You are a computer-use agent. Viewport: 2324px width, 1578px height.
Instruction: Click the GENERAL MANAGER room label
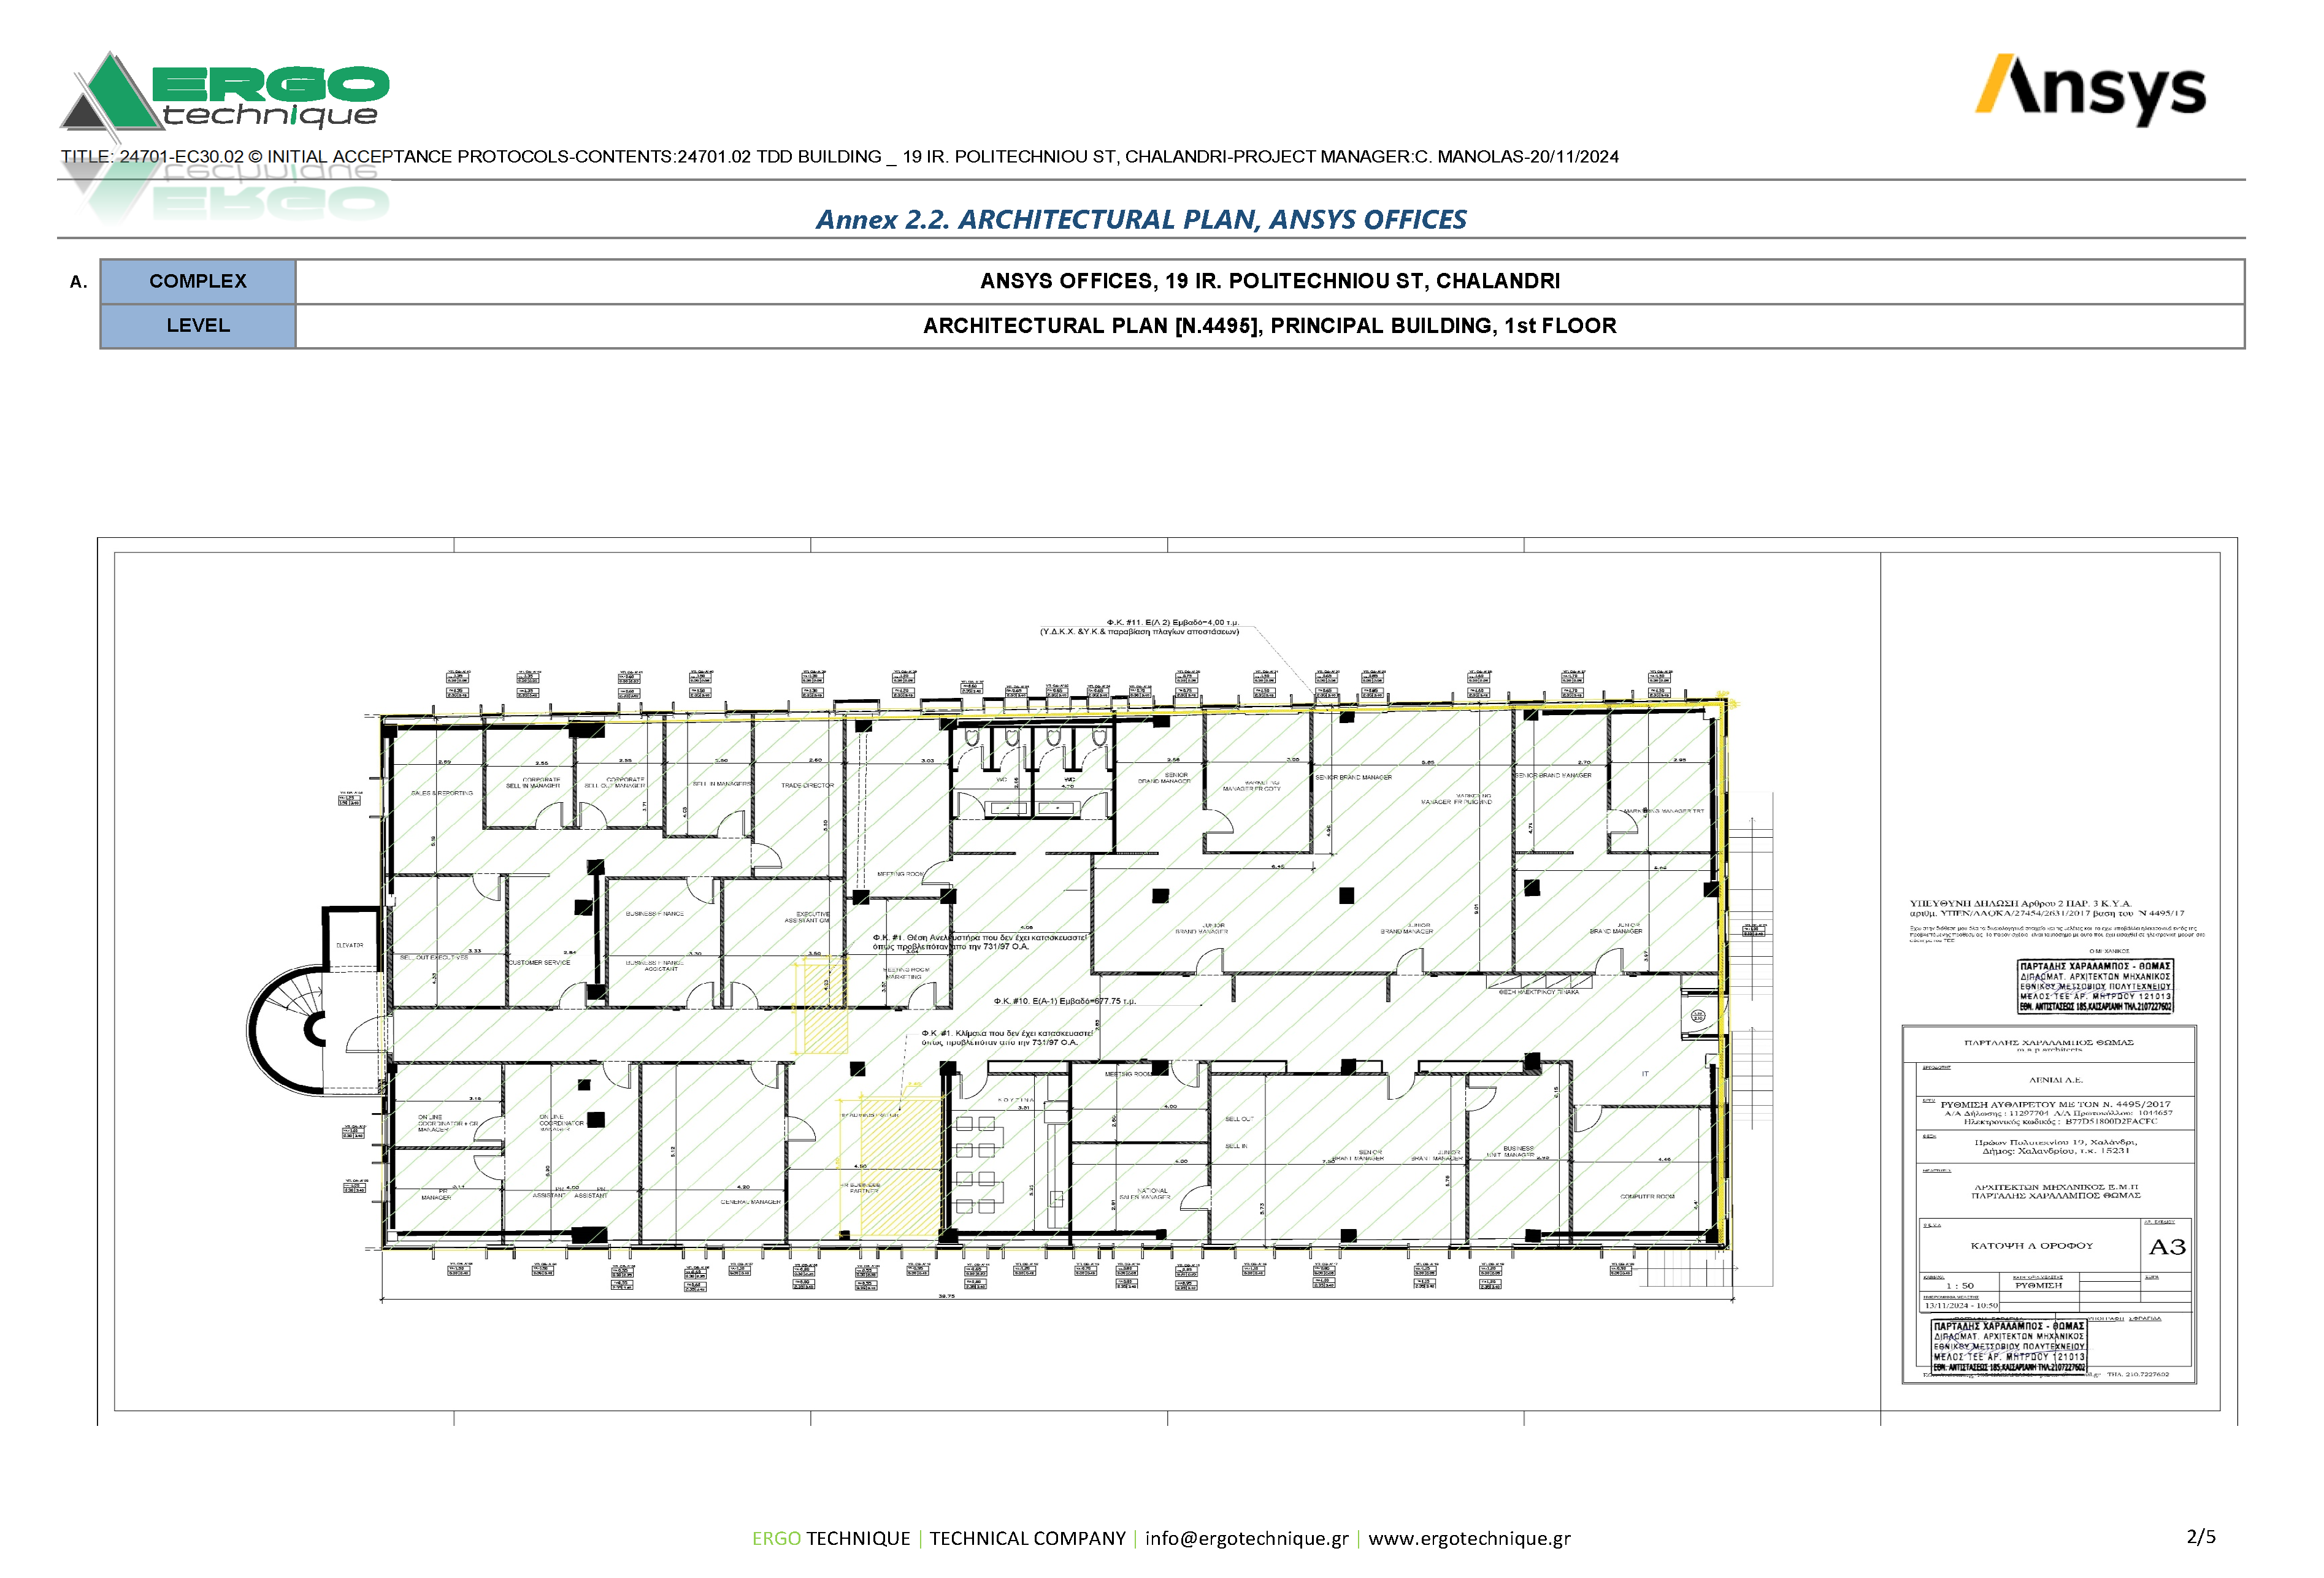pyautogui.click(x=750, y=1201)
